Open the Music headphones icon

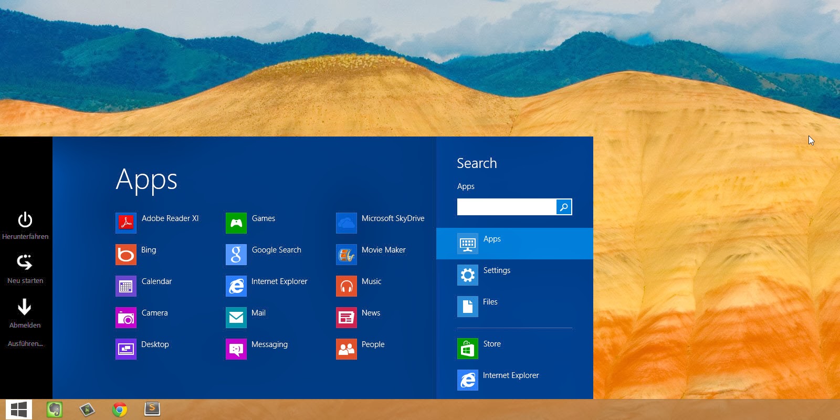[x=346, y=286]
